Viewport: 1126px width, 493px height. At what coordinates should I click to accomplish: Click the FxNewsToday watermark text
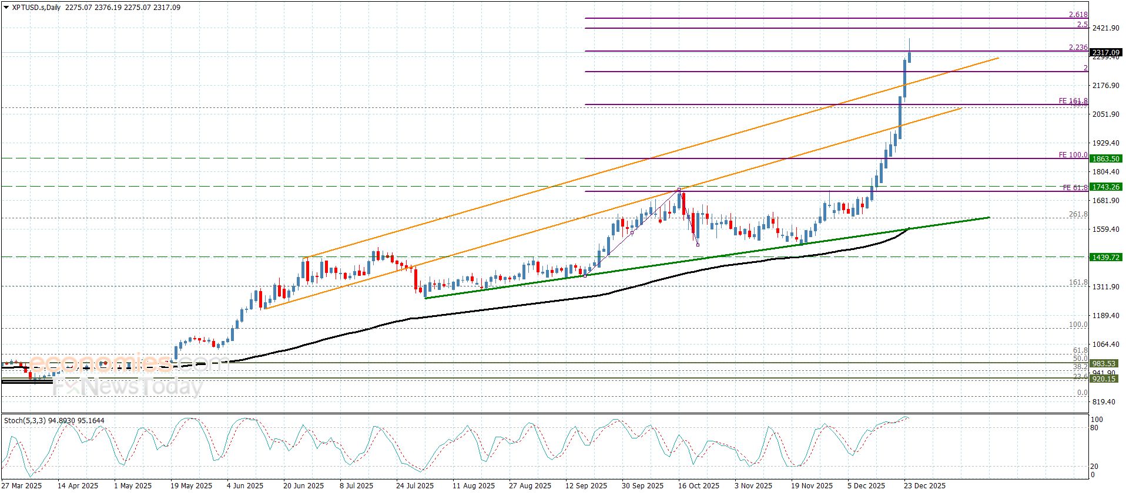point(128,386)
